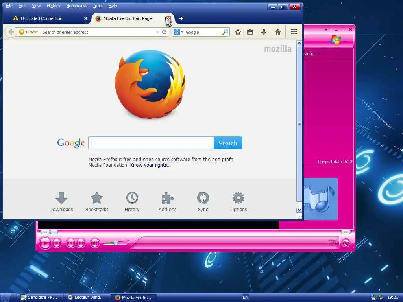Viewport: 403px width, 302px height.
Task: Click the Firefox vertical scrollbar thumb
Action: click(299, 124)
